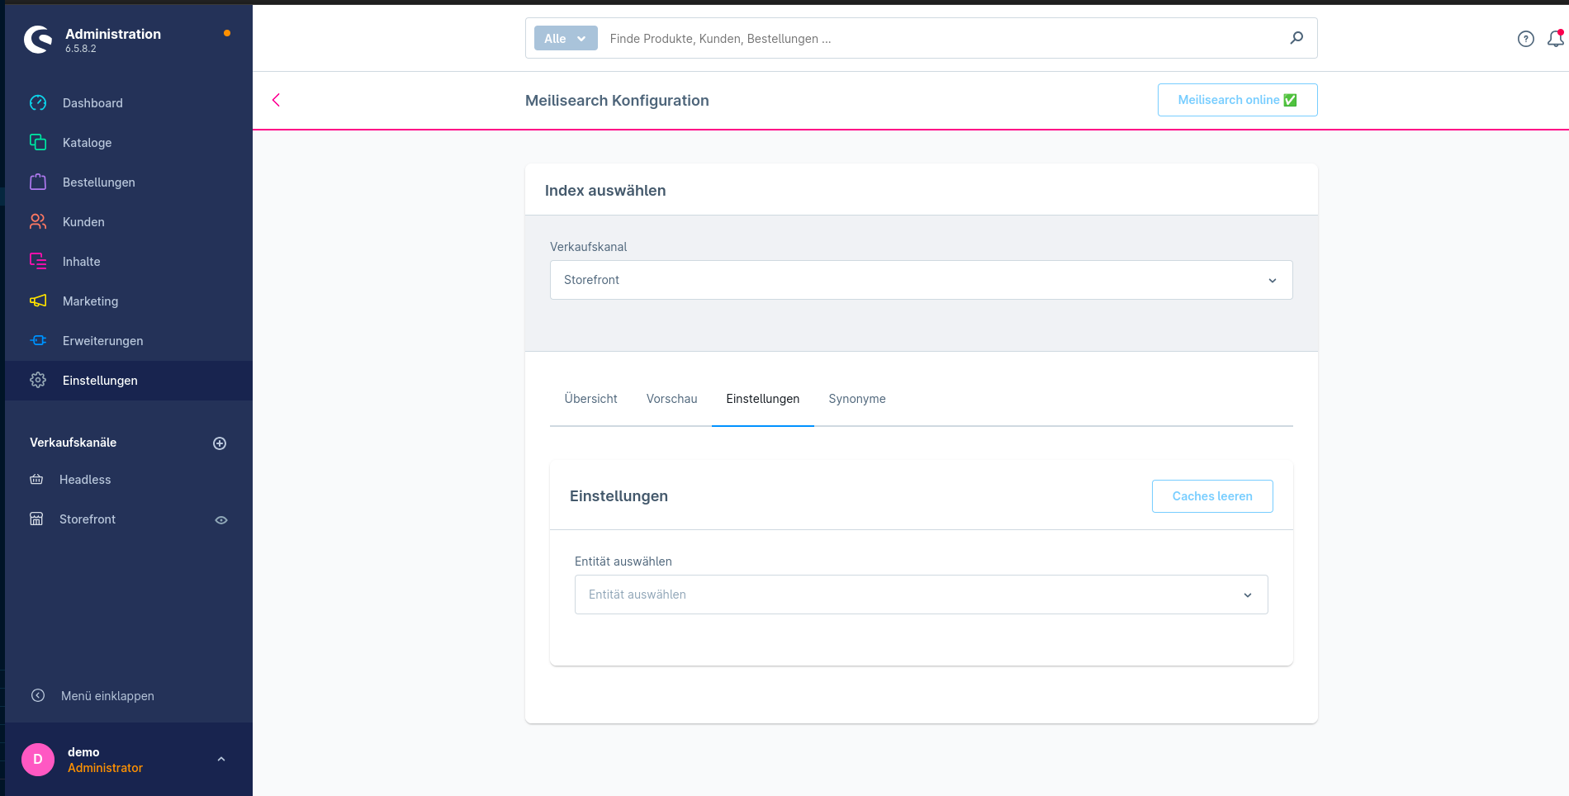1569x796 pixels.
Task: Open the Verkaufskanal Storefront dropdown
Action: point(922,280)
